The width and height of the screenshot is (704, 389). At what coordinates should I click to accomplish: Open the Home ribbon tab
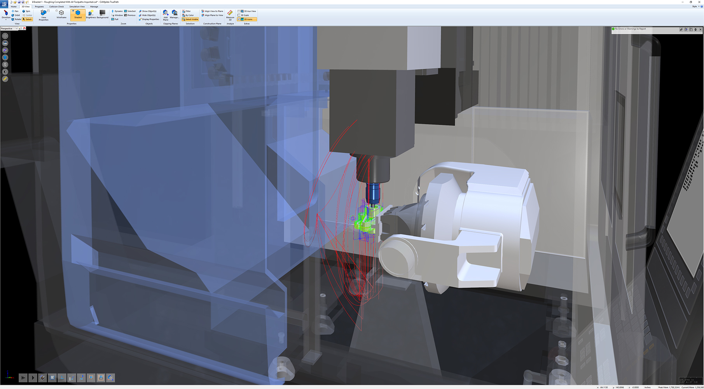(x=14, y=7)
